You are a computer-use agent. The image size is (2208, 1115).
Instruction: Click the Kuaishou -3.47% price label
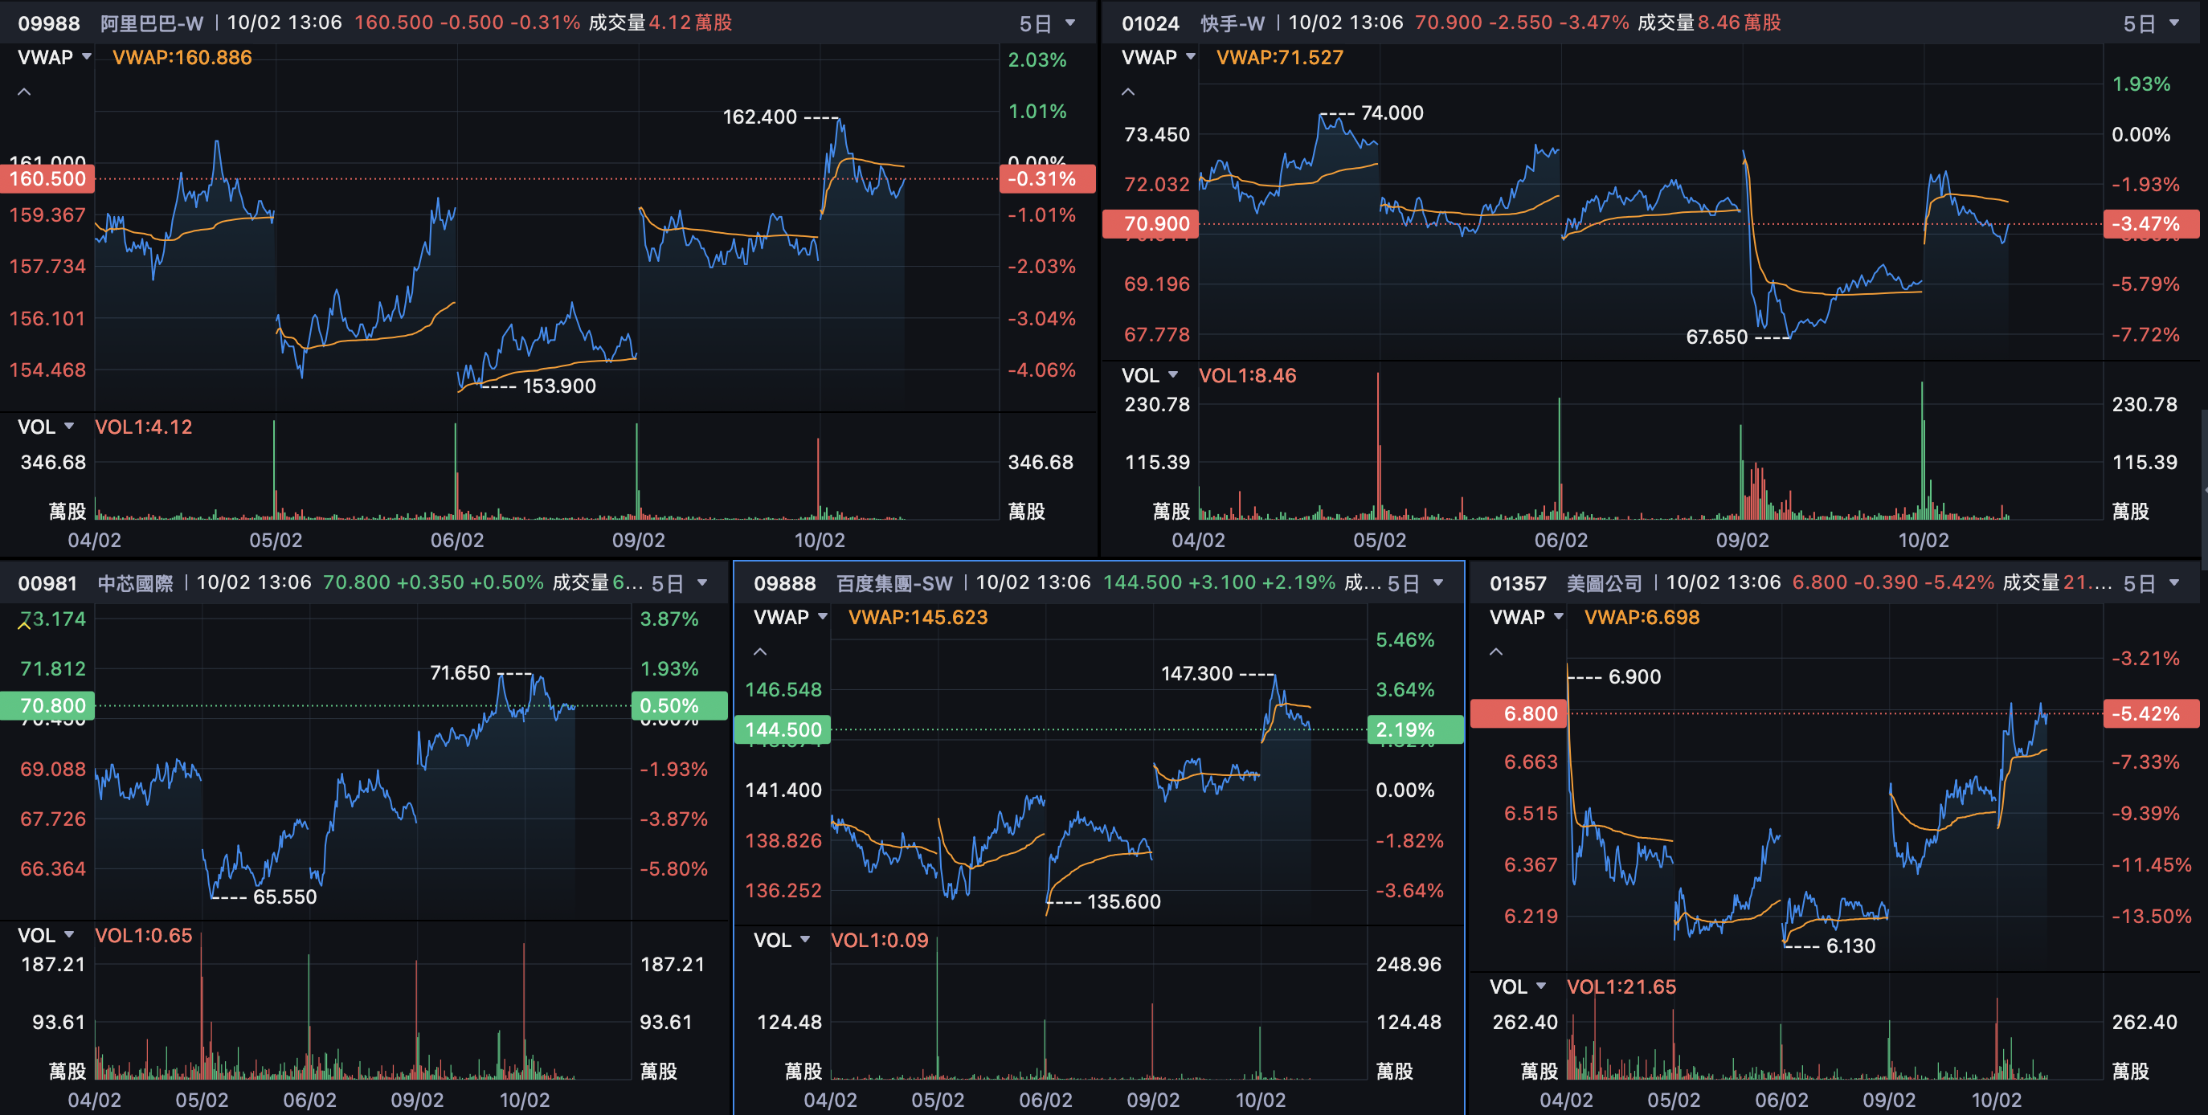[x=2151, y=223]
